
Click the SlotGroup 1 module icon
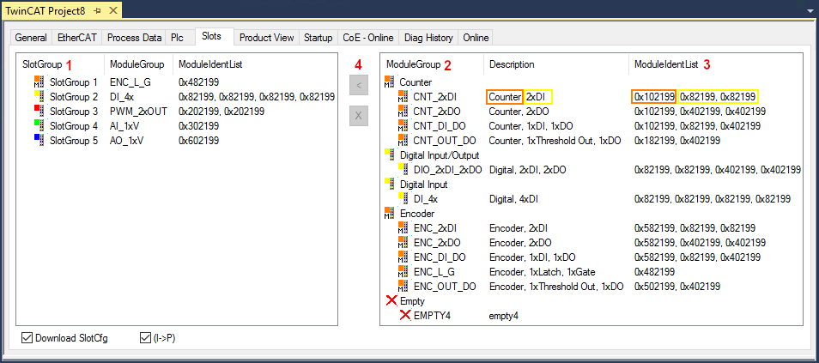(38, 82)
